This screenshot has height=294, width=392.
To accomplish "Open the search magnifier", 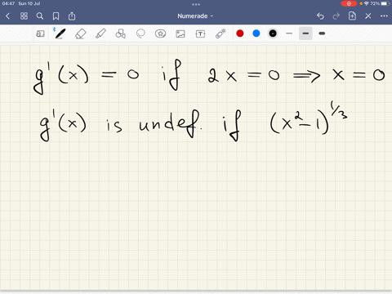I will pos(40,16).
